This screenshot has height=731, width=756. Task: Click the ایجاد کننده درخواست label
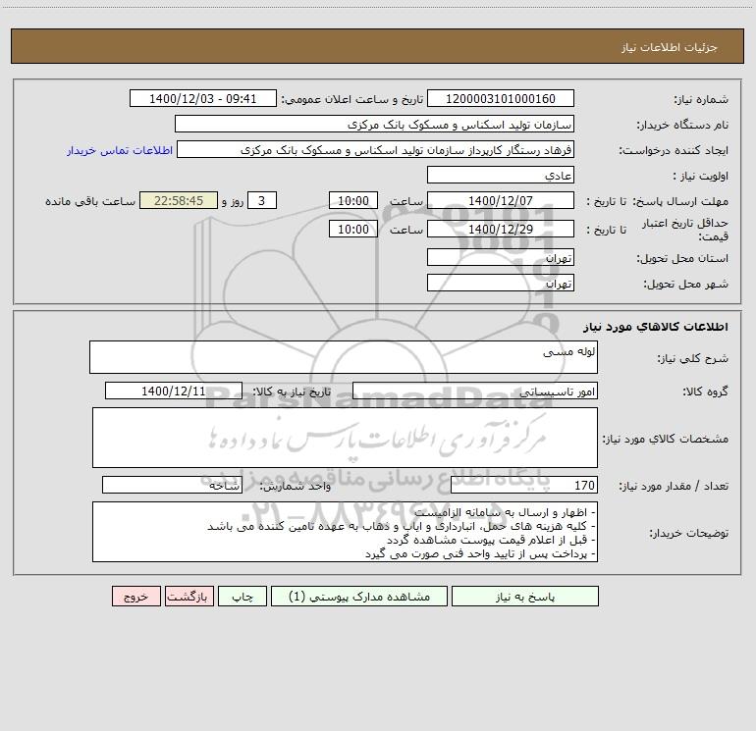coord(674,150)
